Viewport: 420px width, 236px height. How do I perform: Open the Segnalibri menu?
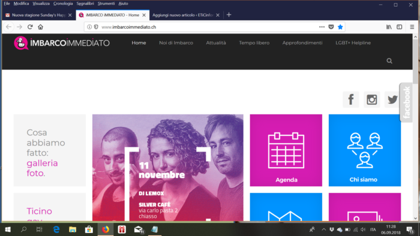click(85, 4)
